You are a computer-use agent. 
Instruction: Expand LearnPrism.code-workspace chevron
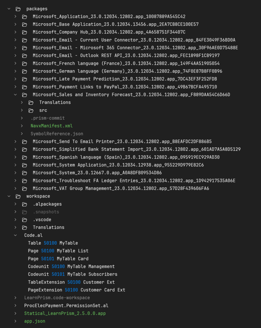[16, 298]
